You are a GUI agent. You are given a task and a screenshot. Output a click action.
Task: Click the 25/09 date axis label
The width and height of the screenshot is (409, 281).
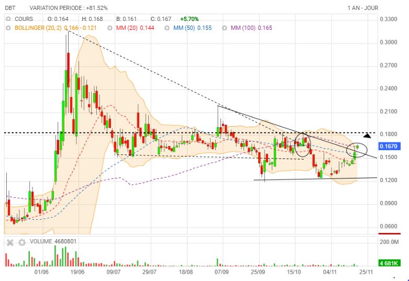[x=258, y=272]
